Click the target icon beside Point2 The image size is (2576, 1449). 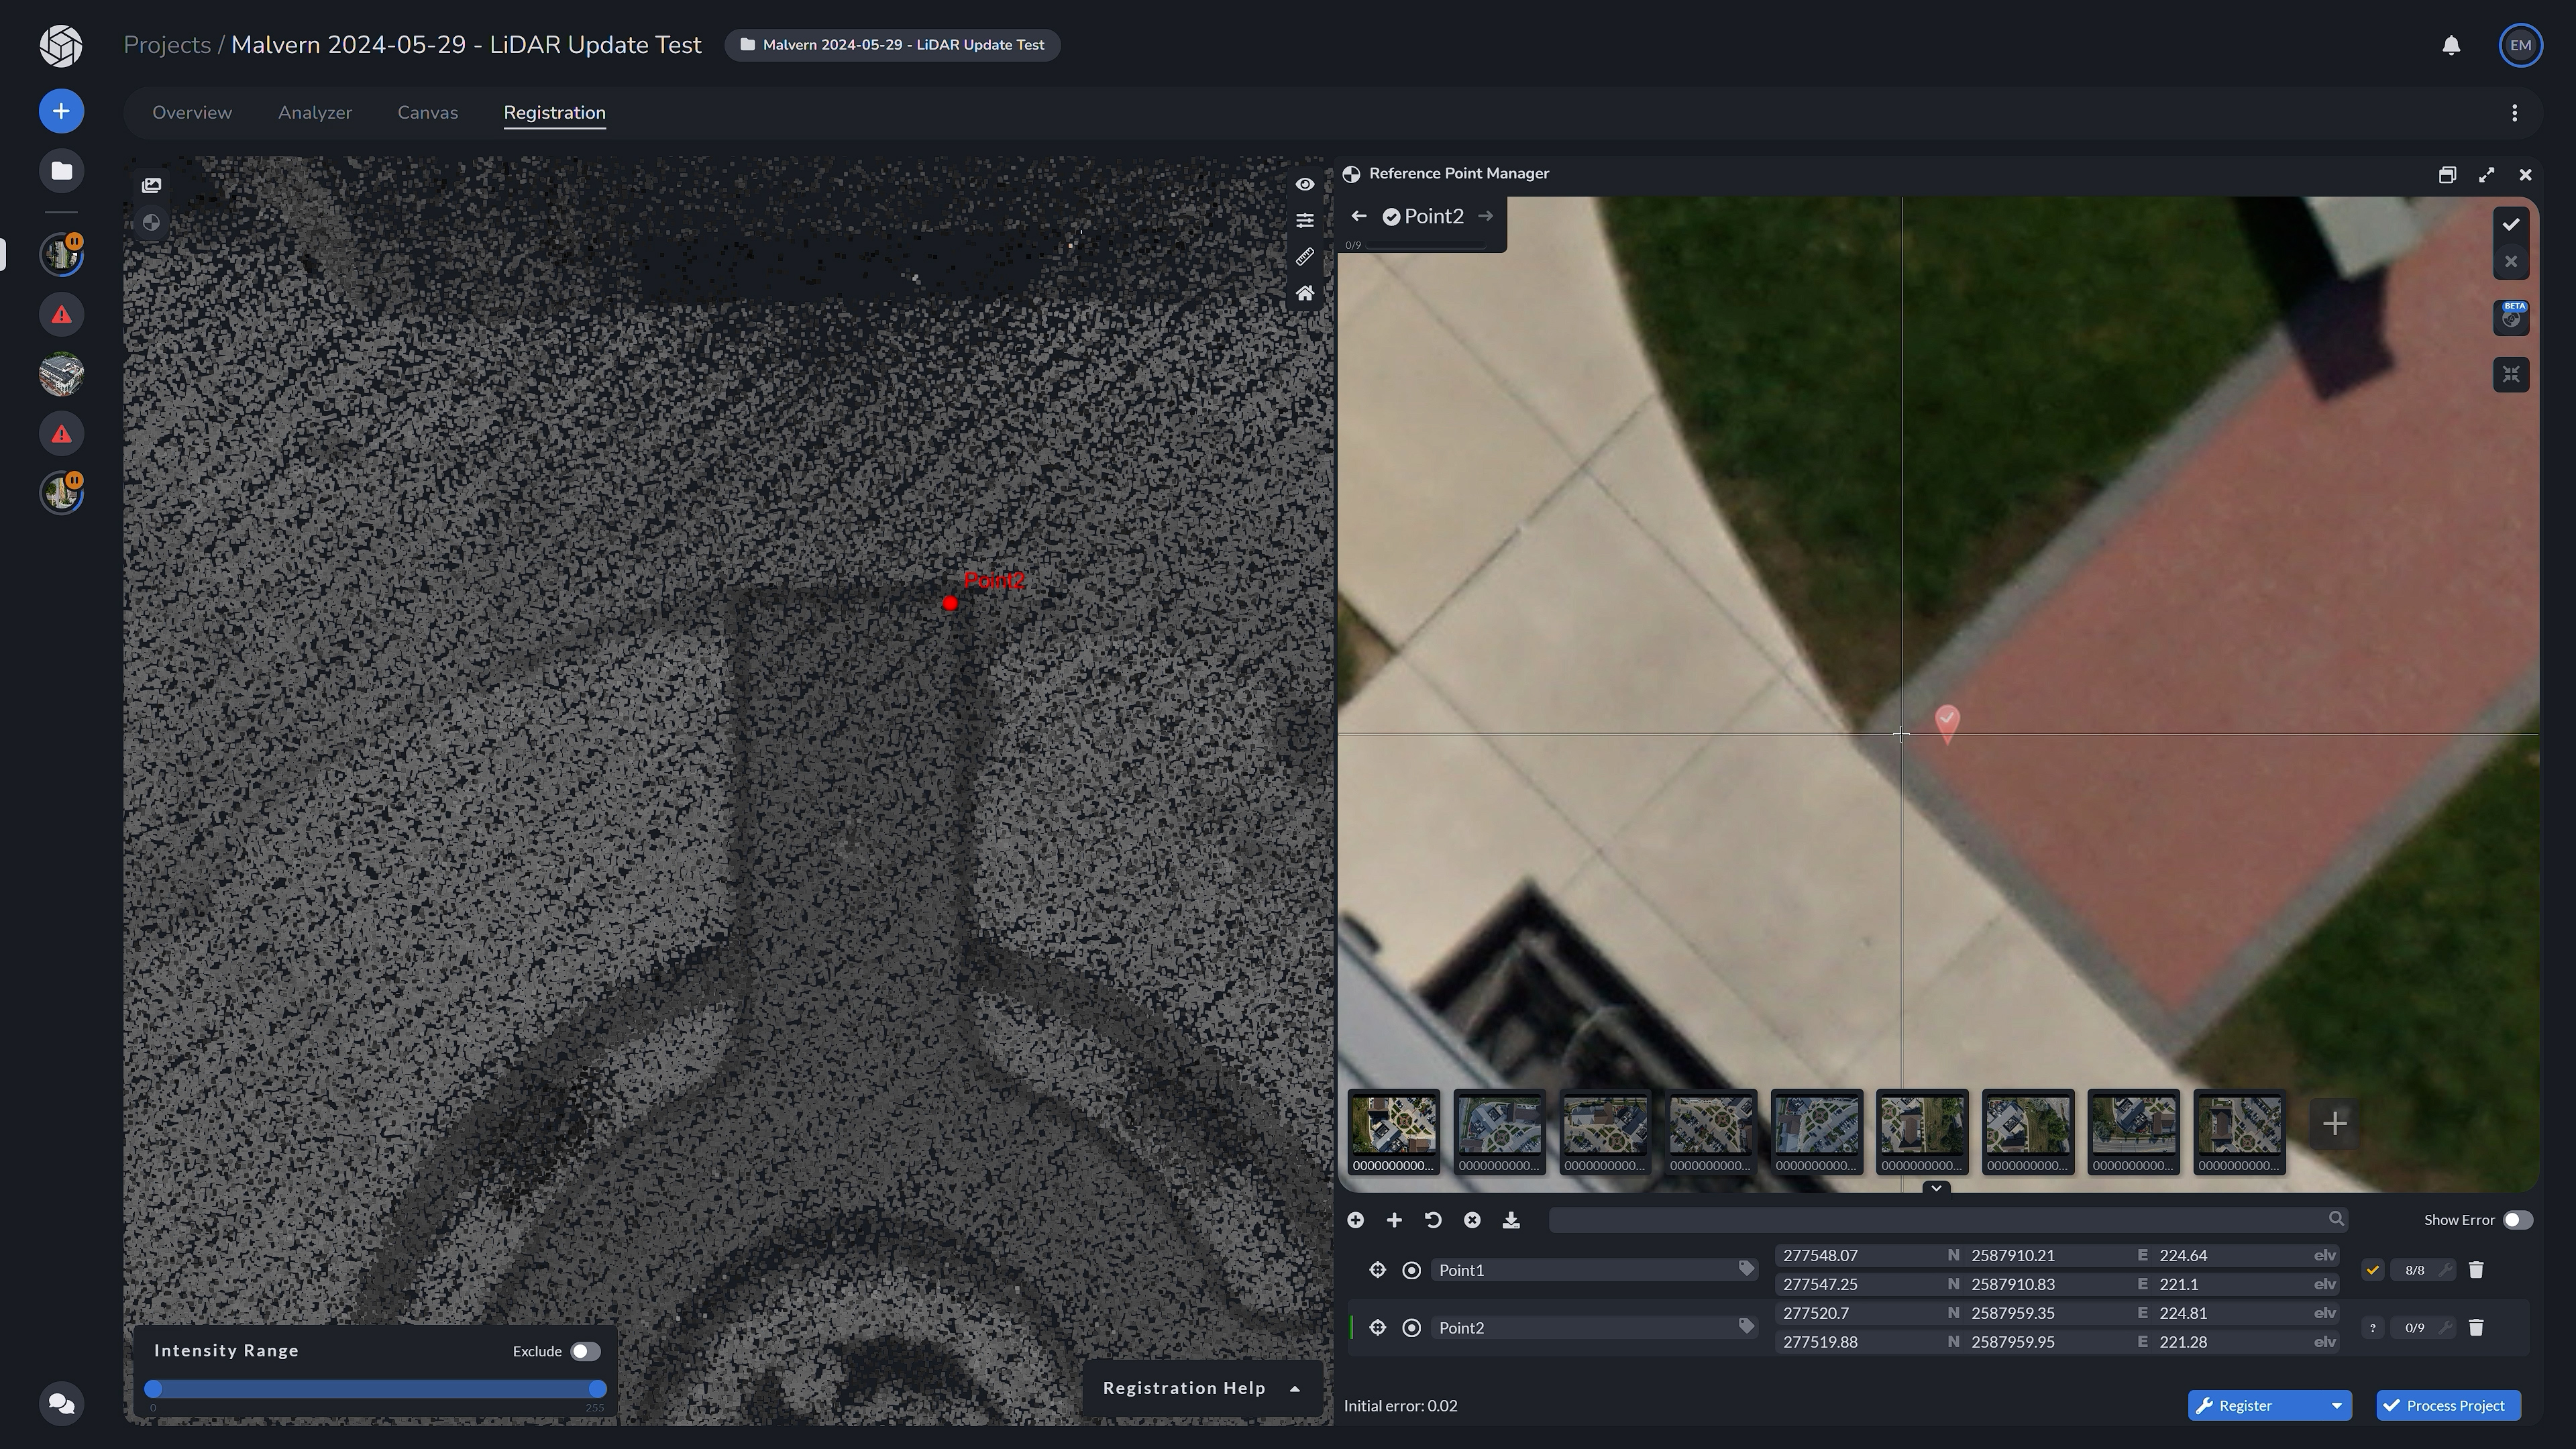(1412, 1327)
